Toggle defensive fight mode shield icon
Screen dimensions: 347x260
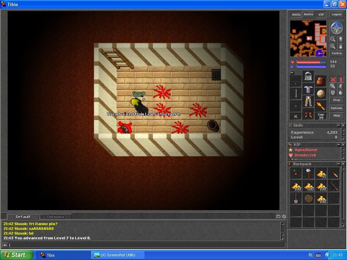coord(333,93)
